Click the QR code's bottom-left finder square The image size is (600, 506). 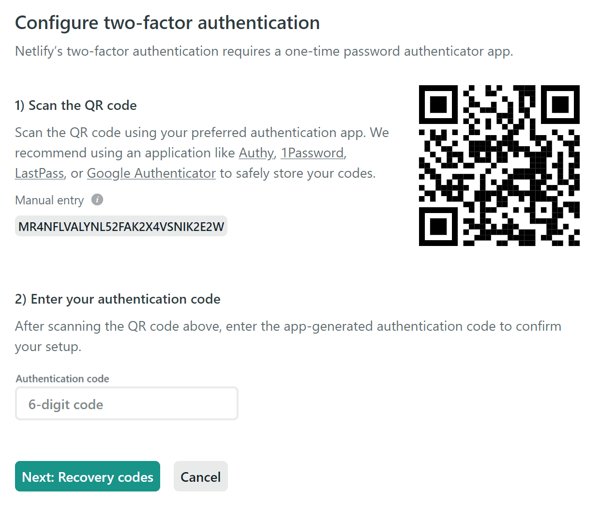point(438,226)
